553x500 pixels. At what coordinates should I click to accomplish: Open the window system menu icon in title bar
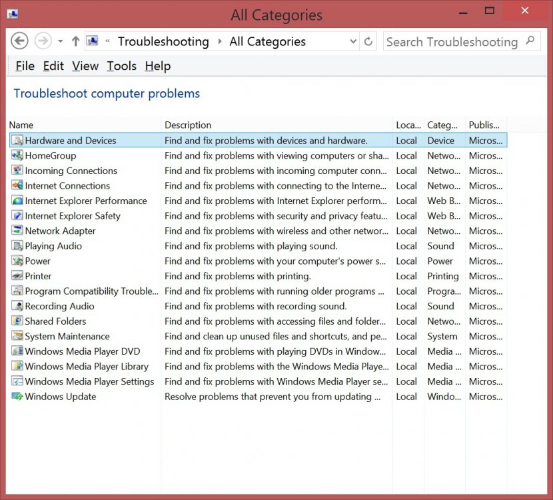[13, 14]
